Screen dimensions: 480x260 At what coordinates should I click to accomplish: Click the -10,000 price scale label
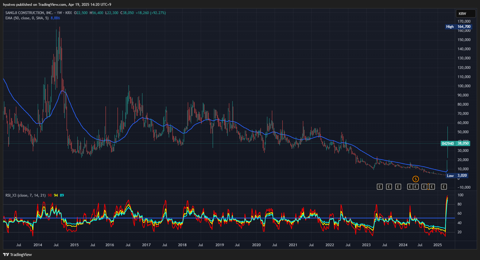pyautogui.click(x=464, y=187)
